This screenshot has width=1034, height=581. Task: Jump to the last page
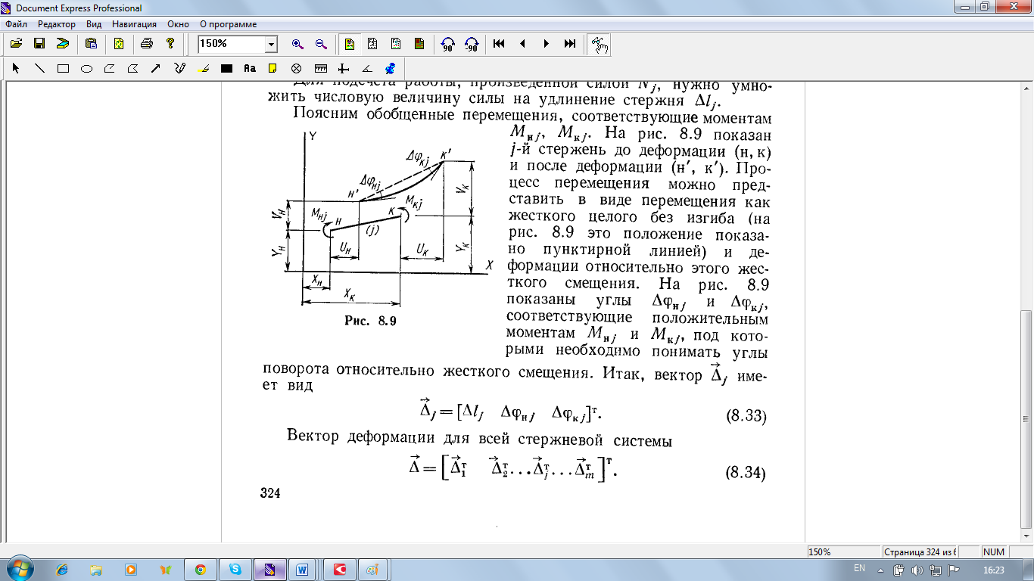569,44
